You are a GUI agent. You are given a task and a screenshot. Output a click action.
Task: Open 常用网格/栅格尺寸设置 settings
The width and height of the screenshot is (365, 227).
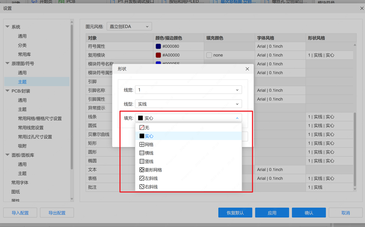pyautogui.click(x=40, y=118)
